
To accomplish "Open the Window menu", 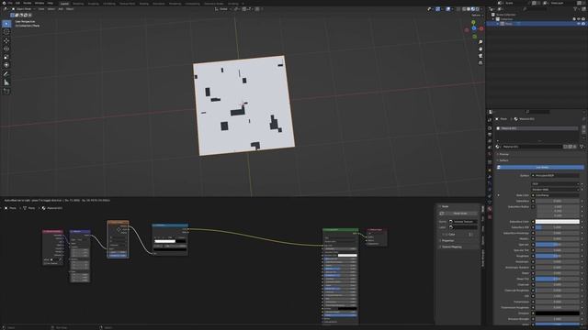I will [40, 3].
